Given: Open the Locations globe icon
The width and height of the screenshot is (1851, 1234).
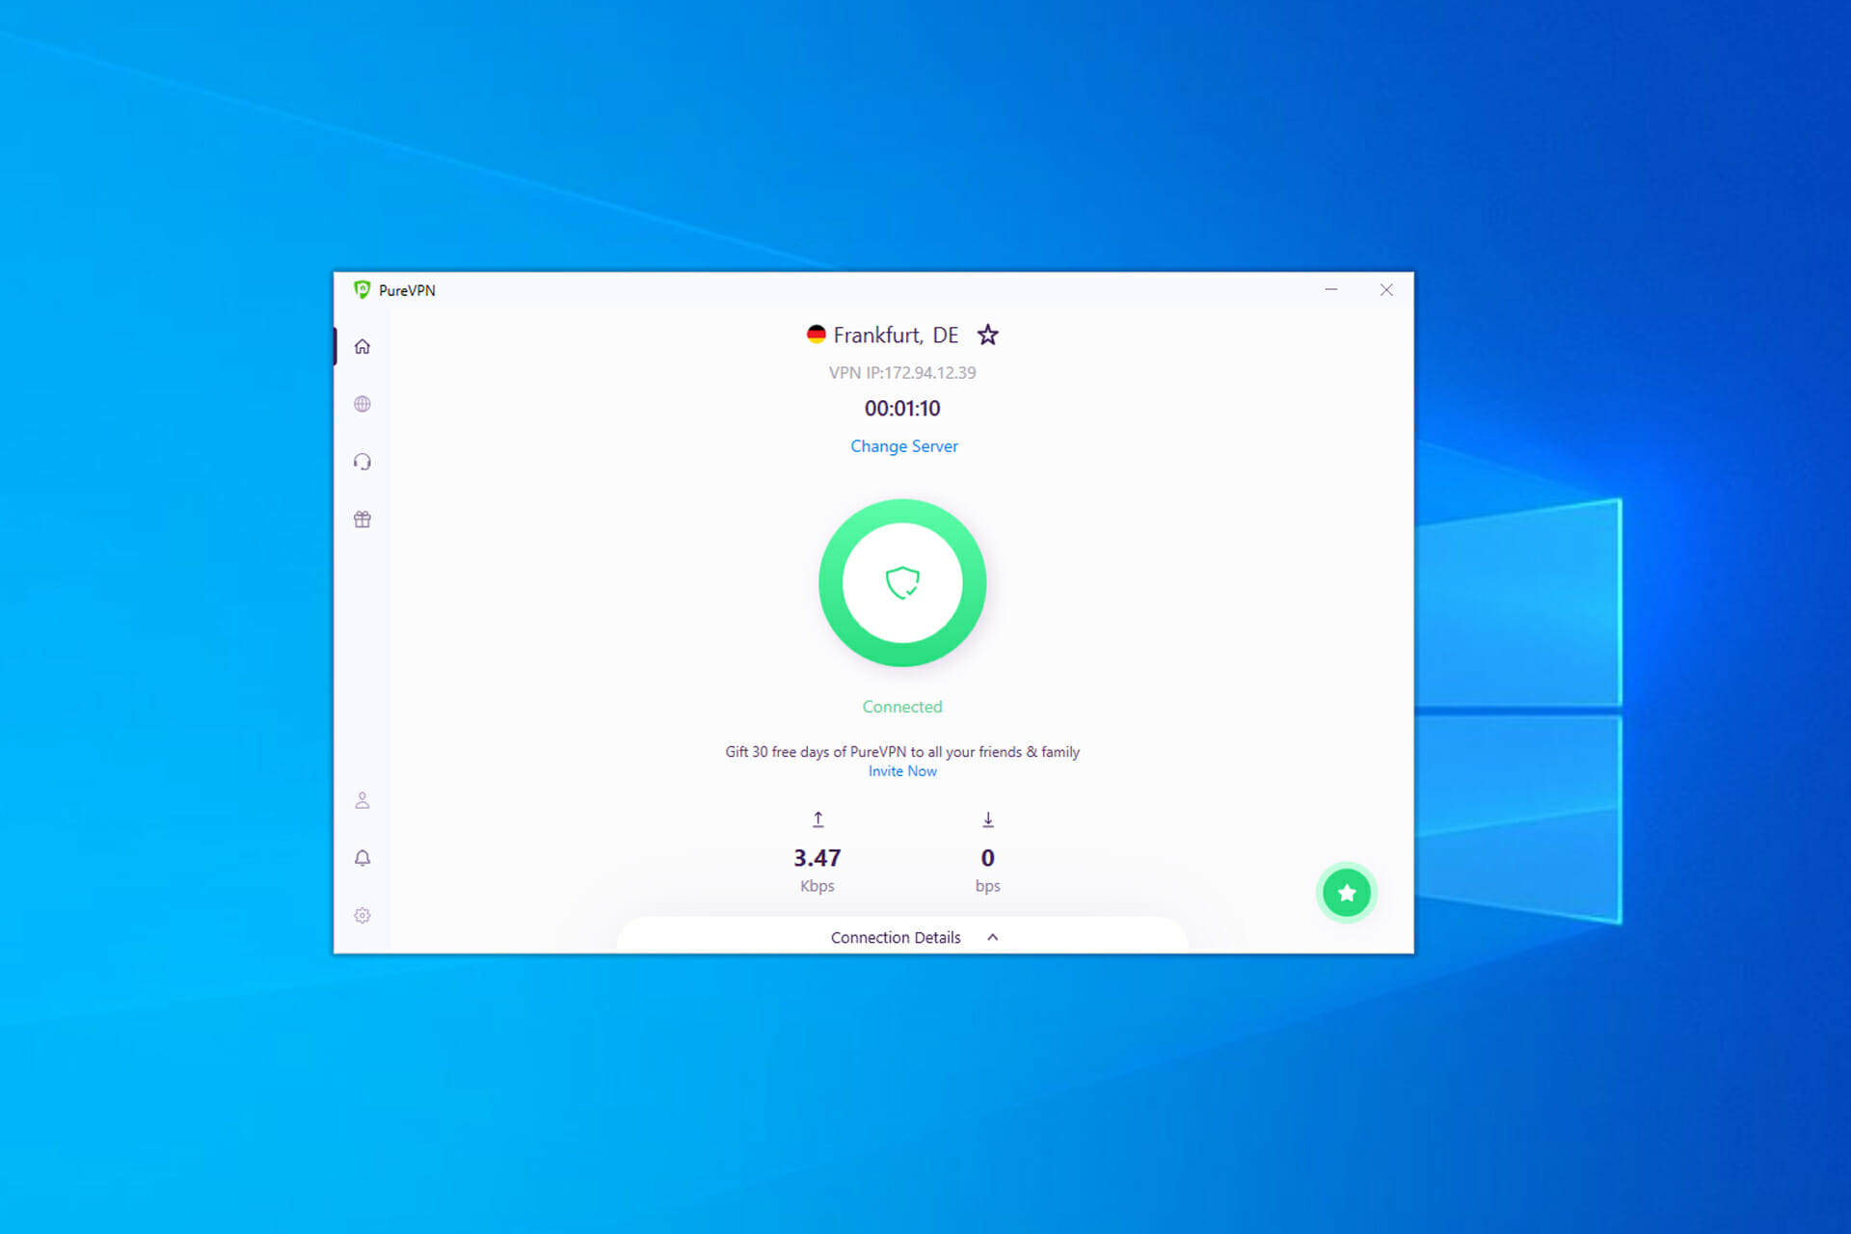Looking at the screenshot, I should point(362,404).
